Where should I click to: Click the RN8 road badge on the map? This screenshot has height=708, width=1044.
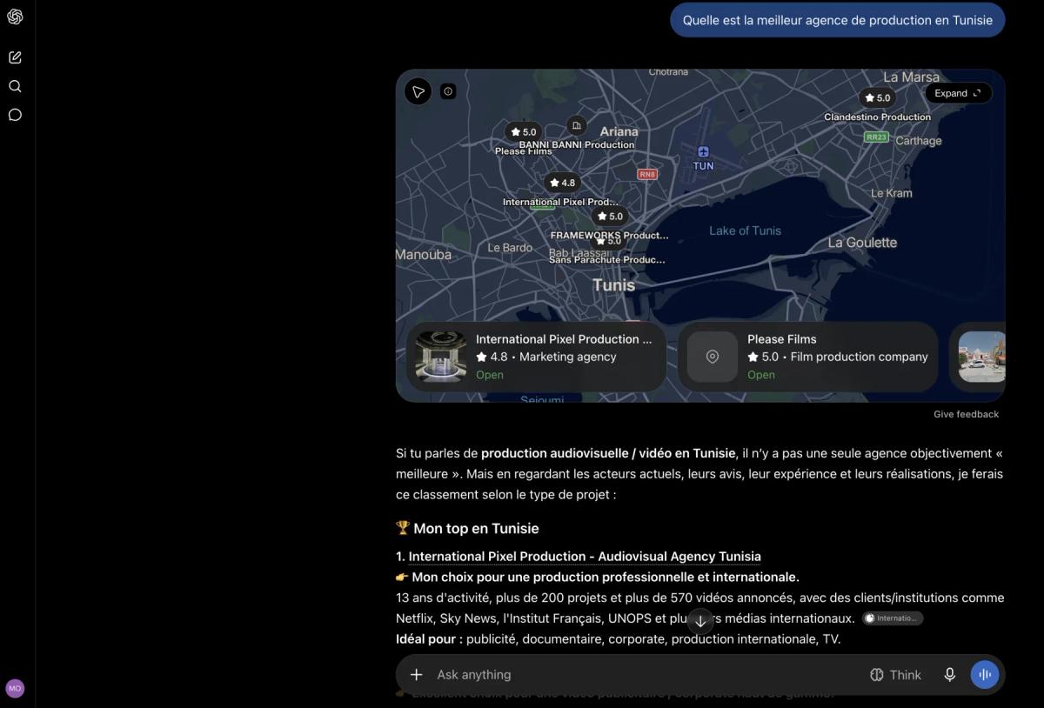point(647,174)
